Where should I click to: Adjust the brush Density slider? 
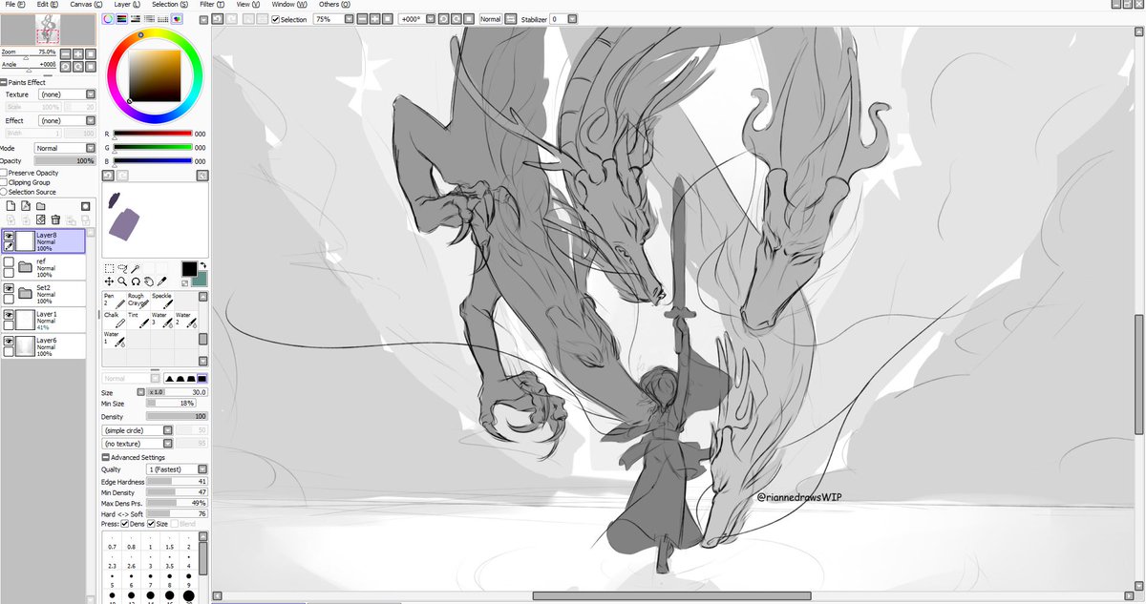[x=177, y=417]
